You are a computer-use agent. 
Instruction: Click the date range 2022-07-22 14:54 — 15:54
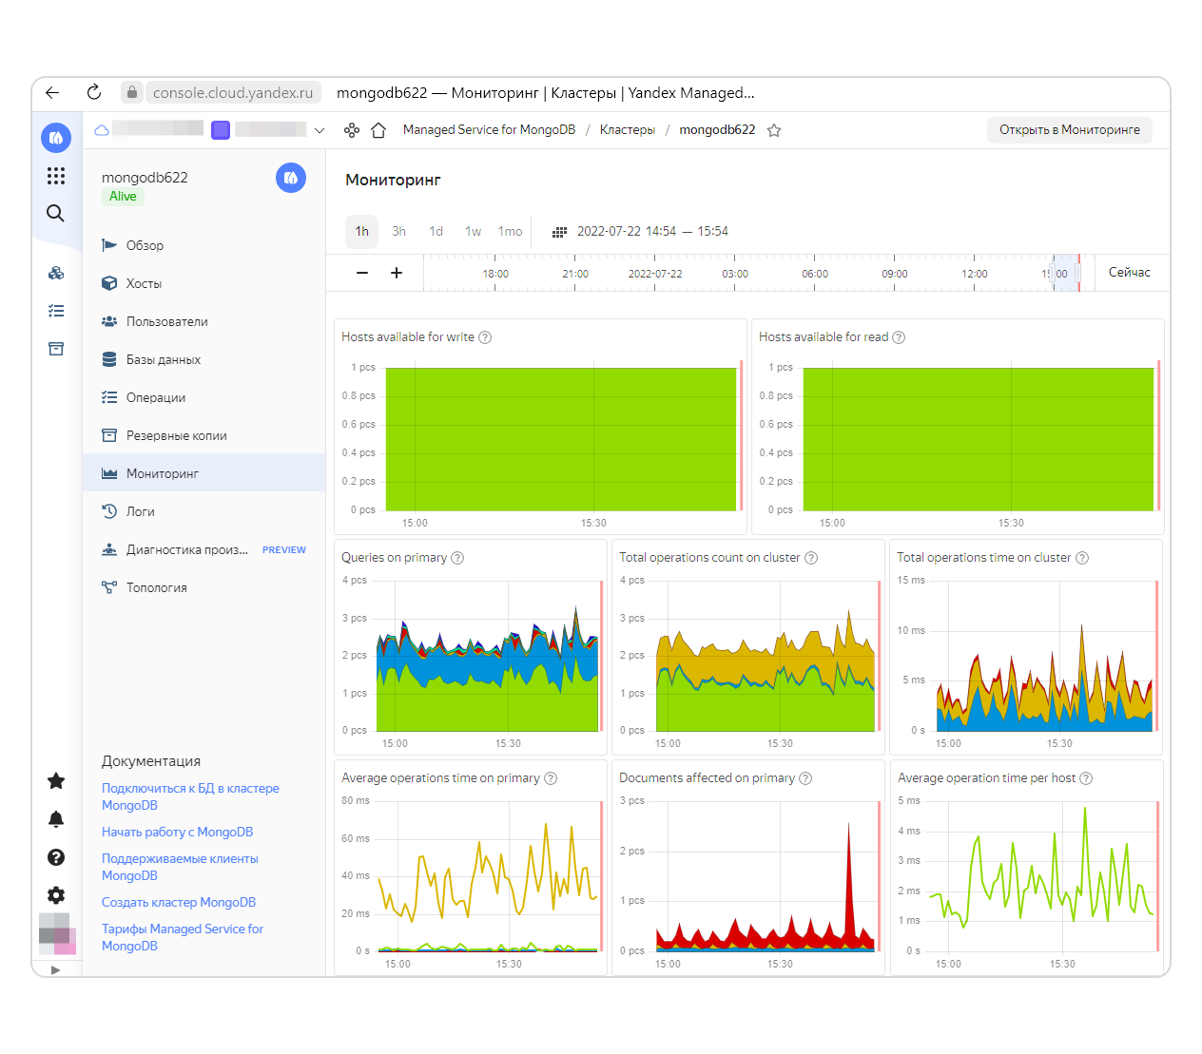(652, 231)
